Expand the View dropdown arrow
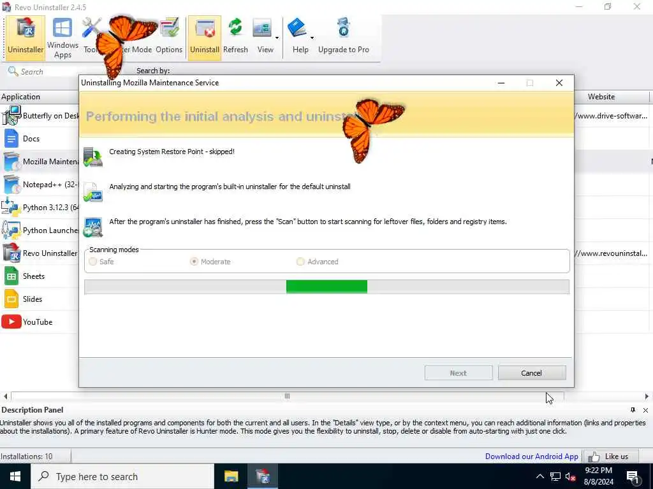 click(x=277, y=38)
